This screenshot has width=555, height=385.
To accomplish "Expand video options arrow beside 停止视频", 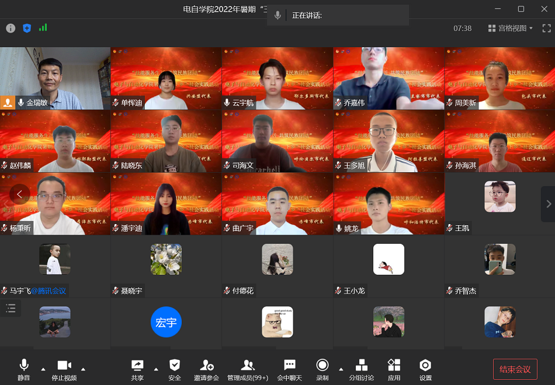I will 83,369.
